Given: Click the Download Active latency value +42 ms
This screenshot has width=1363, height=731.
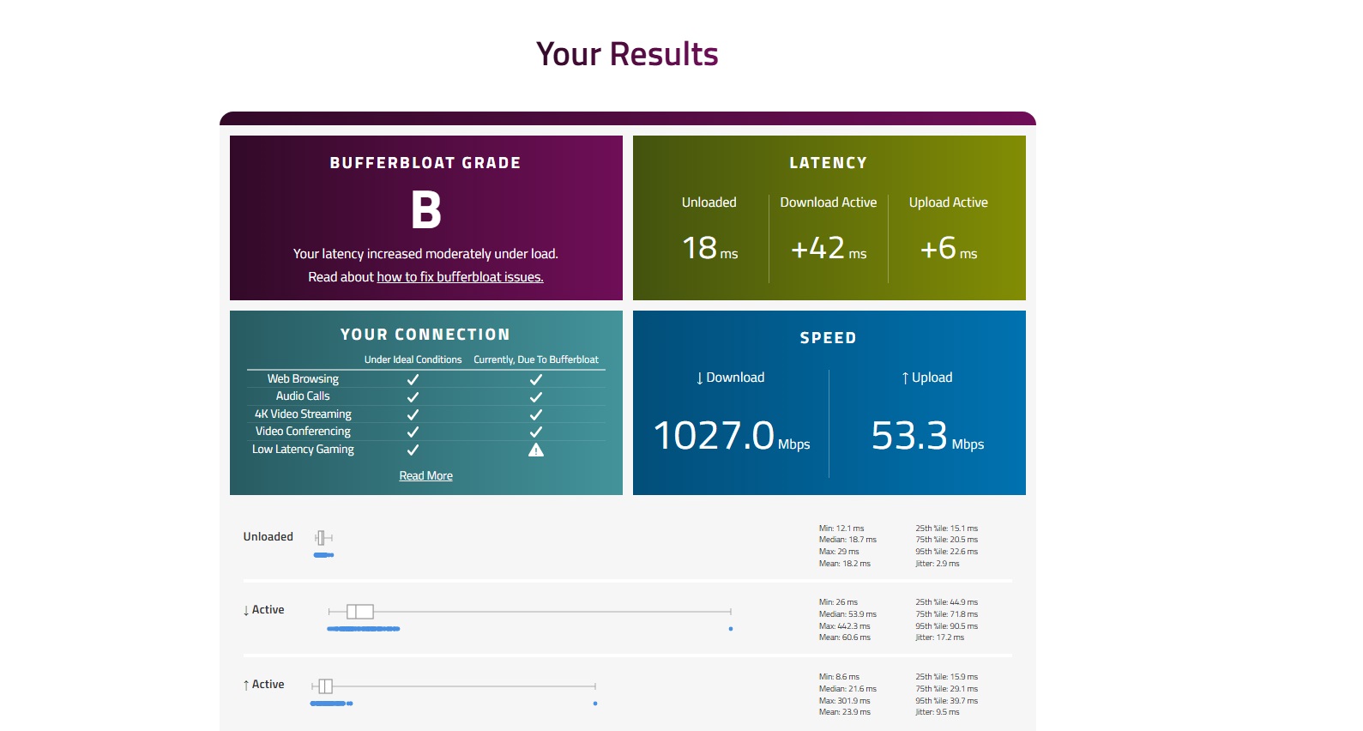Looking at the screenshot, I should (x=829, y=249).
